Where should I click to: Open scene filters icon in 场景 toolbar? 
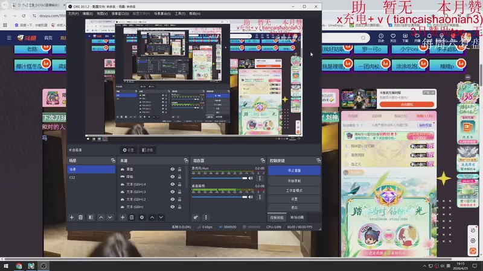(x=91, y=217)
